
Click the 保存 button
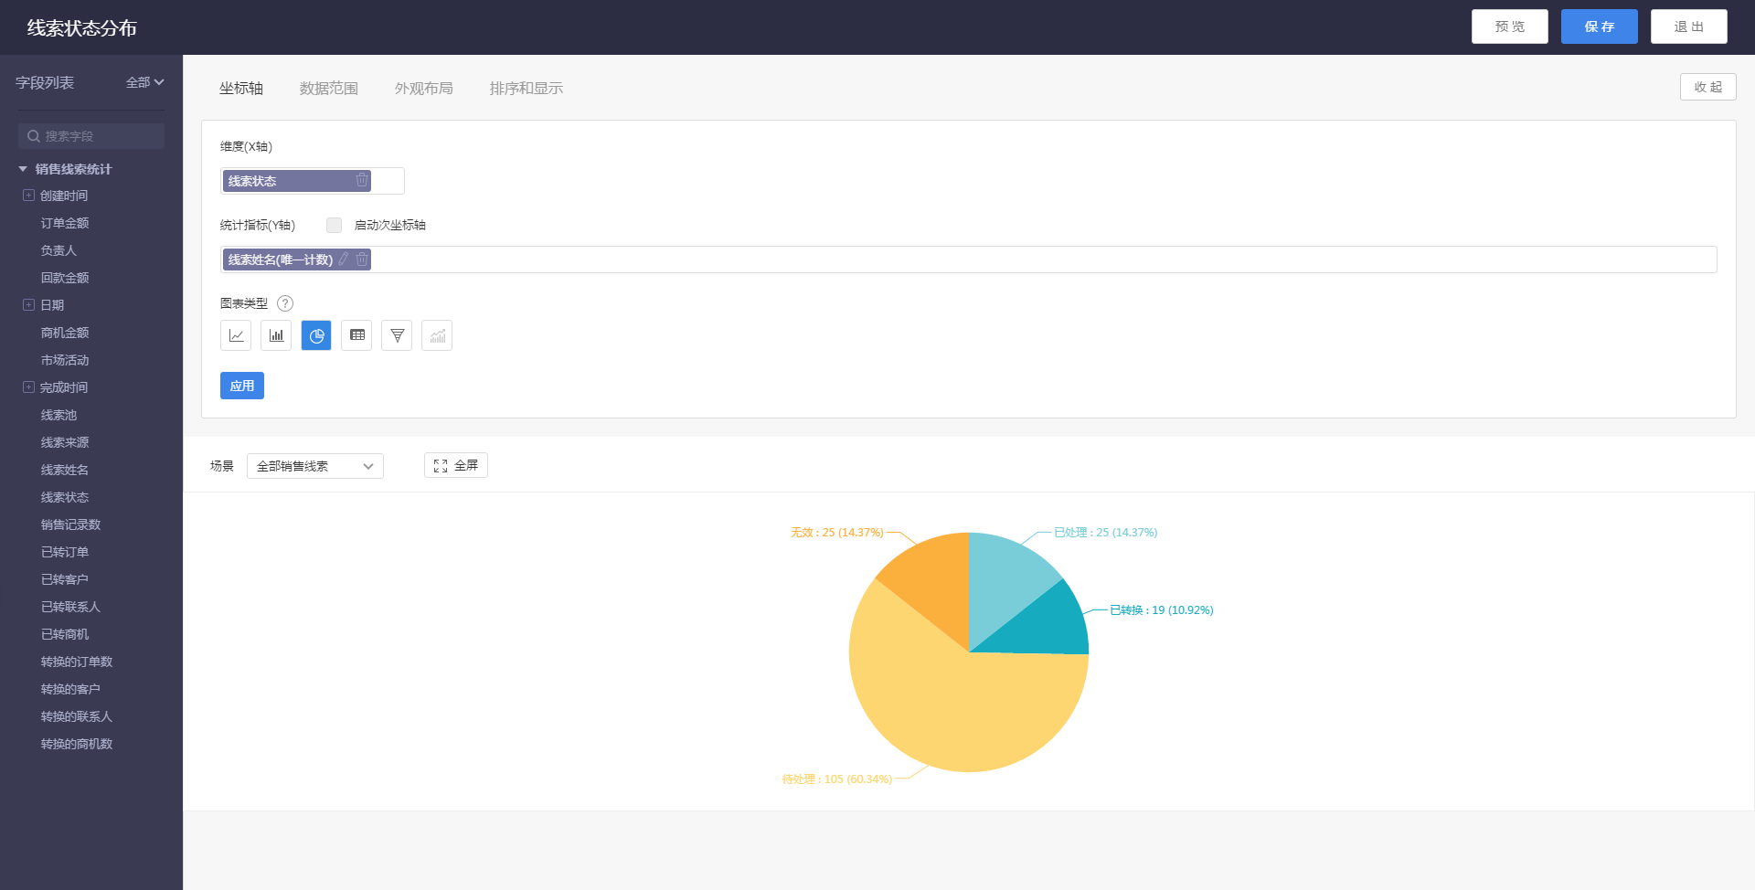1599,26
